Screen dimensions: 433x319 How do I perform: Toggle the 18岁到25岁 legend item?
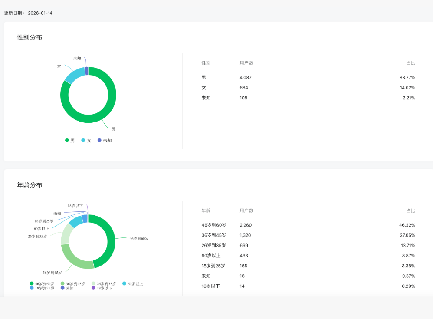point(42,288)
